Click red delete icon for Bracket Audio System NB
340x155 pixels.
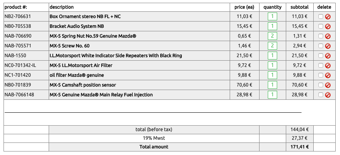[328, 26]
